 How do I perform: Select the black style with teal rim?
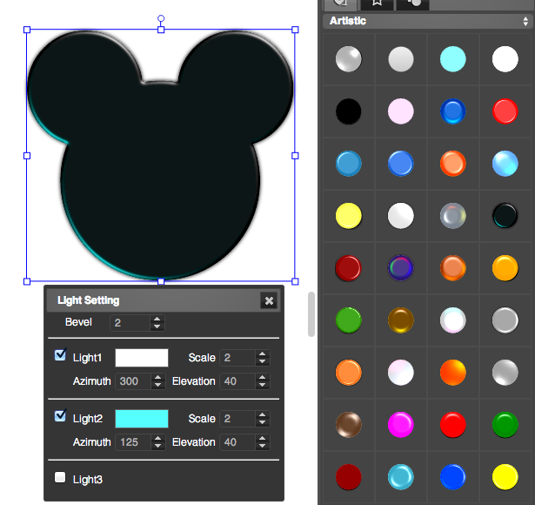505,216
